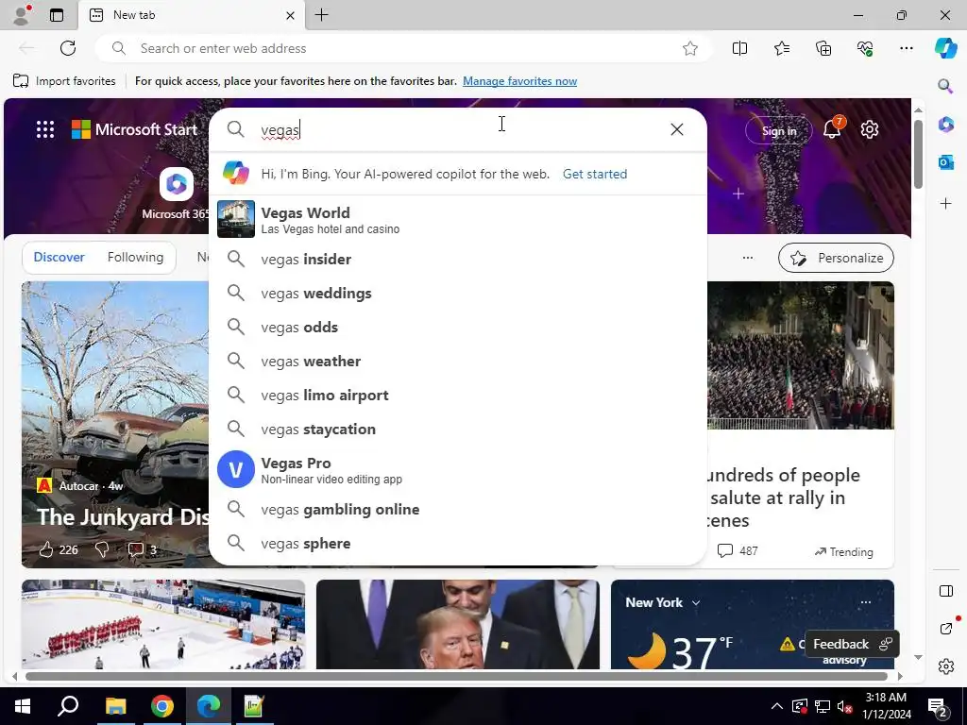
Task: Open notifications bell icon
Action: (x=832, y=129)
